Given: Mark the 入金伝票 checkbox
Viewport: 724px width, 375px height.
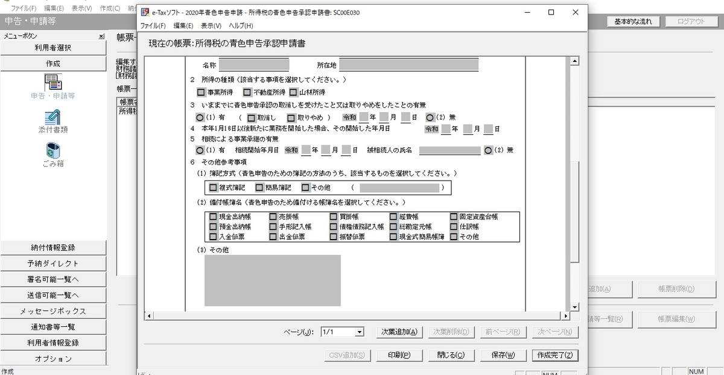Looking at the screenshot, I should pyautogui.click(x=213, y=237).
